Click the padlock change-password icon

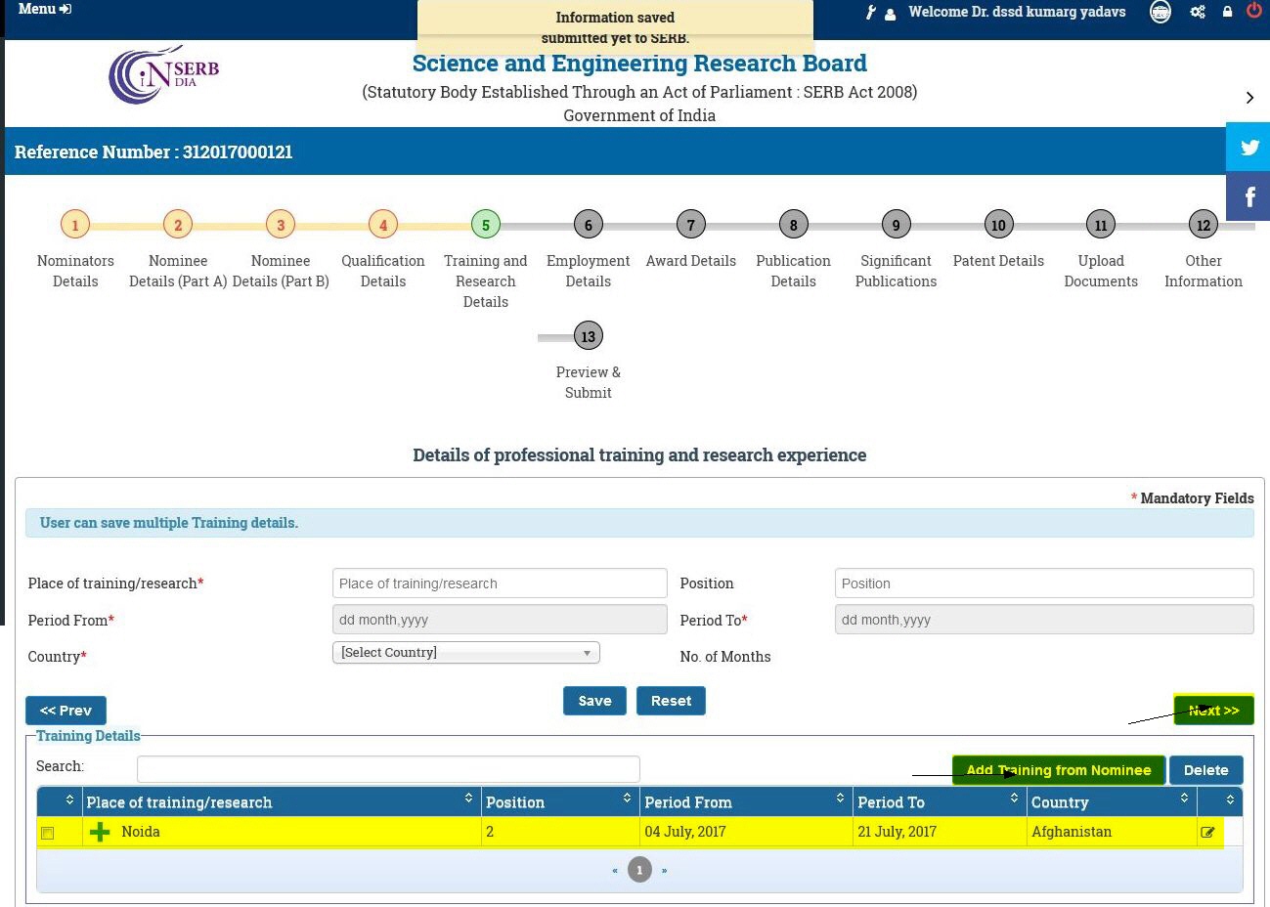click(x=1227, y=12)
